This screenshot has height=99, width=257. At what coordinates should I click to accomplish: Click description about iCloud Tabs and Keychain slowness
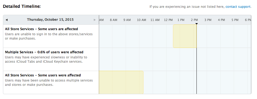46,59
